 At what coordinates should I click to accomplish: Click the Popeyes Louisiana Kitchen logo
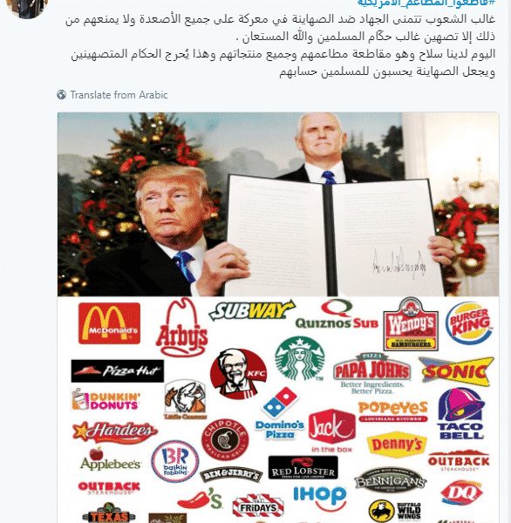[393, 411]
